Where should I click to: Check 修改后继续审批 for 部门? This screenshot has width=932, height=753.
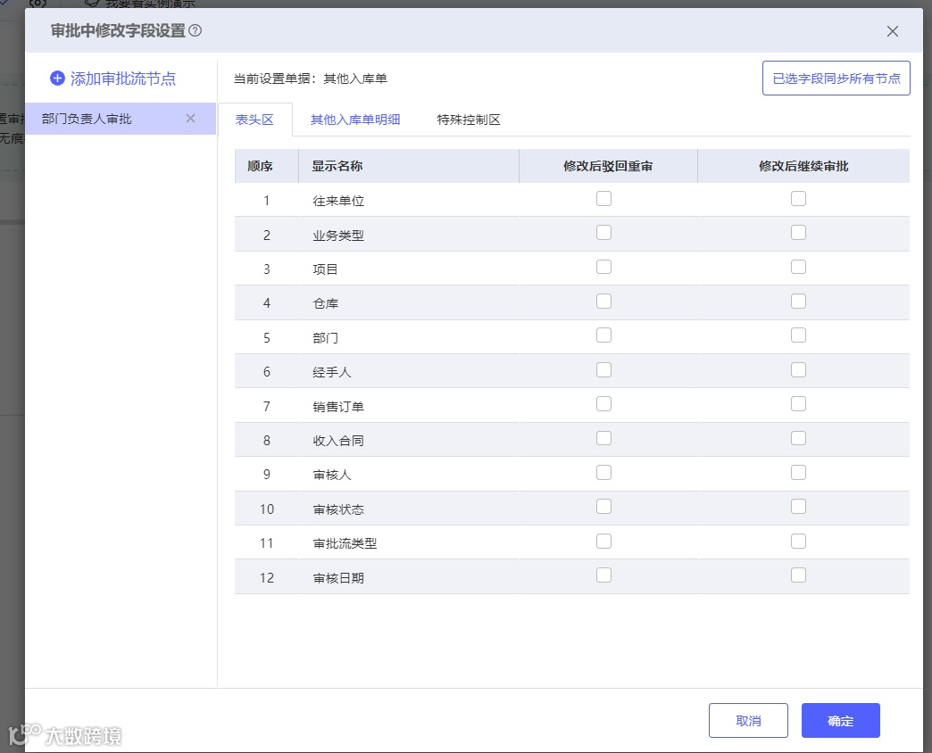tap(798, 335)
